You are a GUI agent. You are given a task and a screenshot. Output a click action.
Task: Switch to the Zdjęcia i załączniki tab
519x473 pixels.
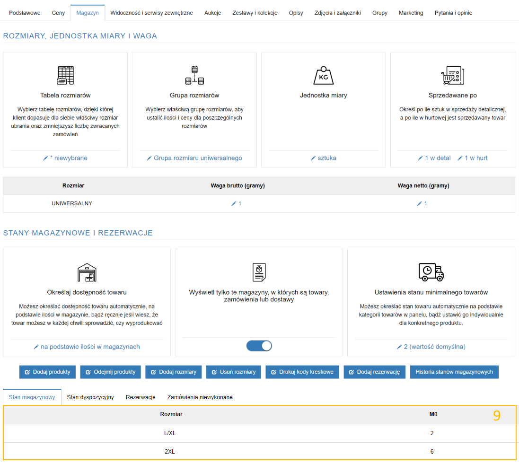pyautogui.click(x=338, y=13)
